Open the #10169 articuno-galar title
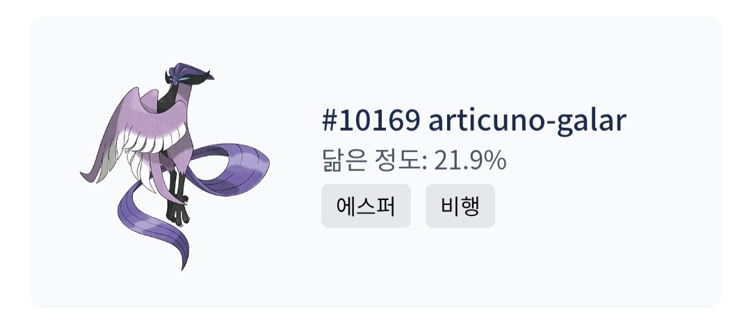Image resolution: width=751 pixels, height=321 pixels. point(474,121)
